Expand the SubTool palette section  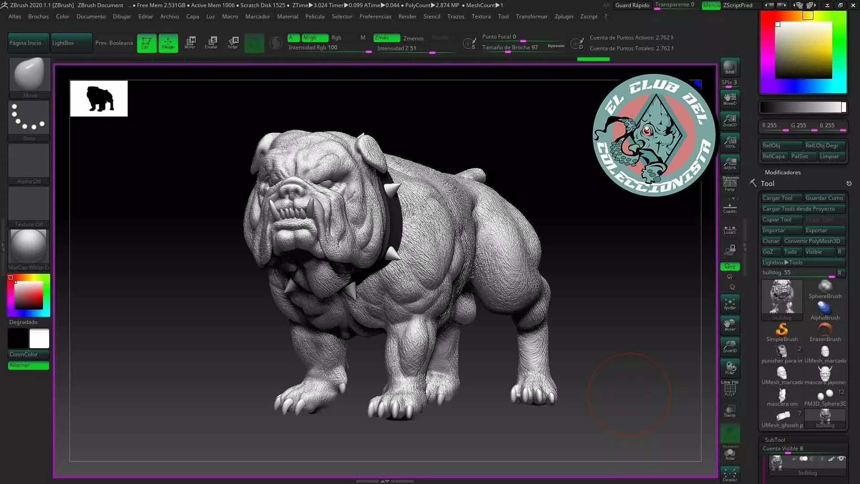pos(774,440)
